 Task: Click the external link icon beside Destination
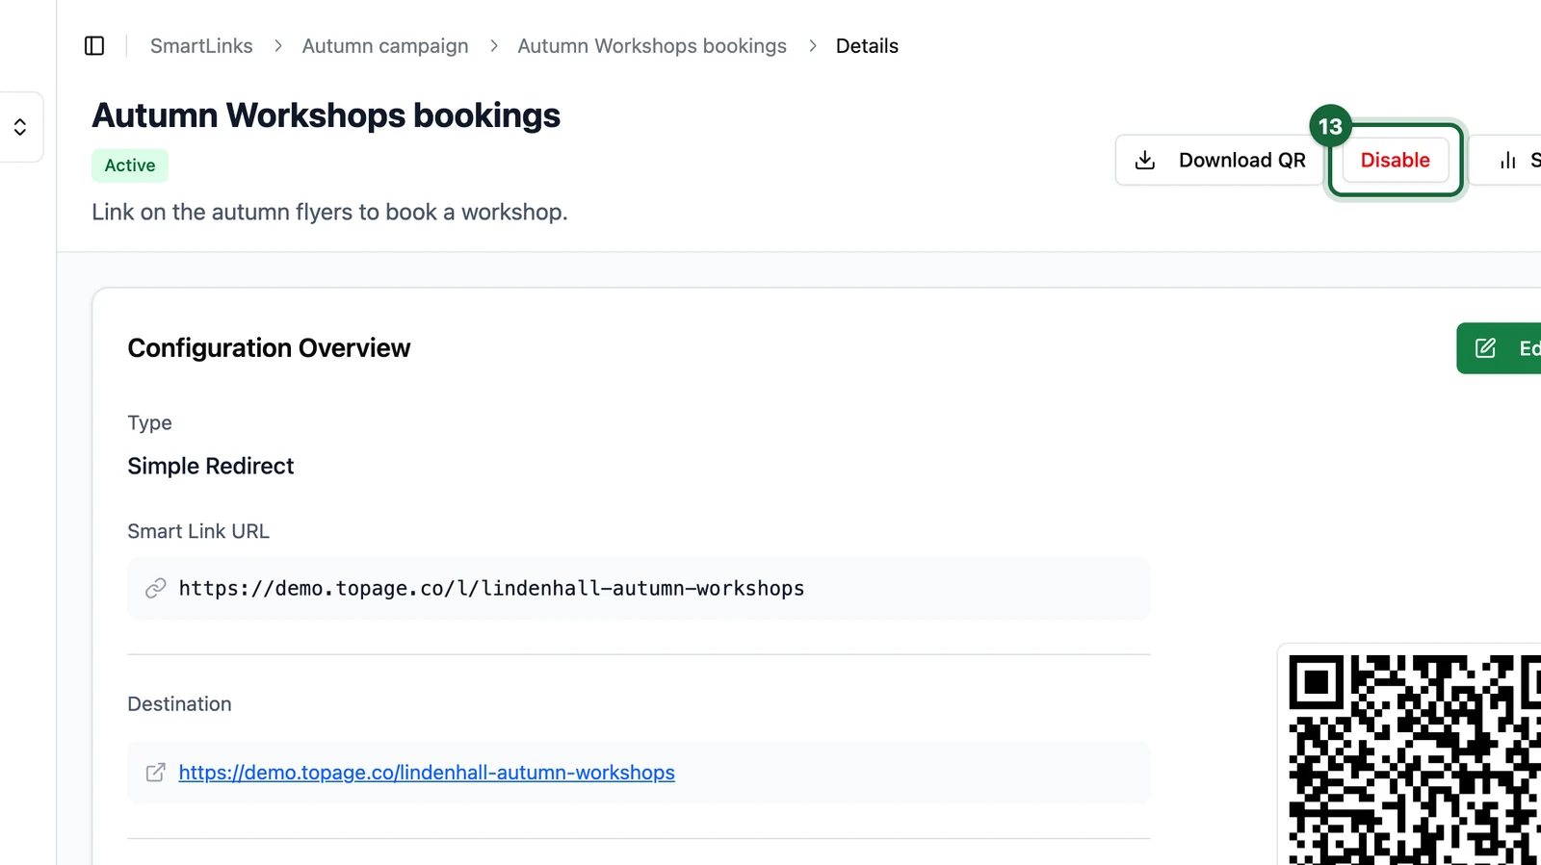156,773
